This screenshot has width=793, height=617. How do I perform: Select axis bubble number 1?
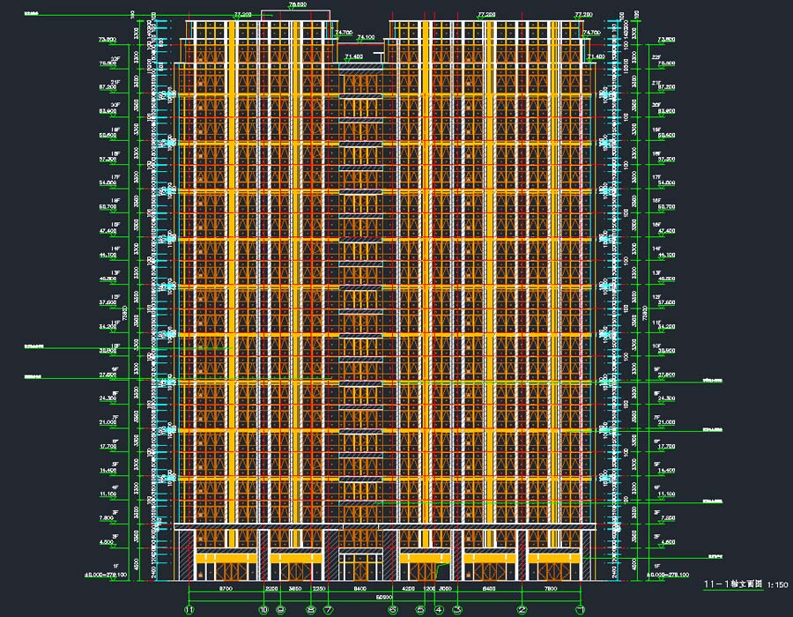(581, 610)
